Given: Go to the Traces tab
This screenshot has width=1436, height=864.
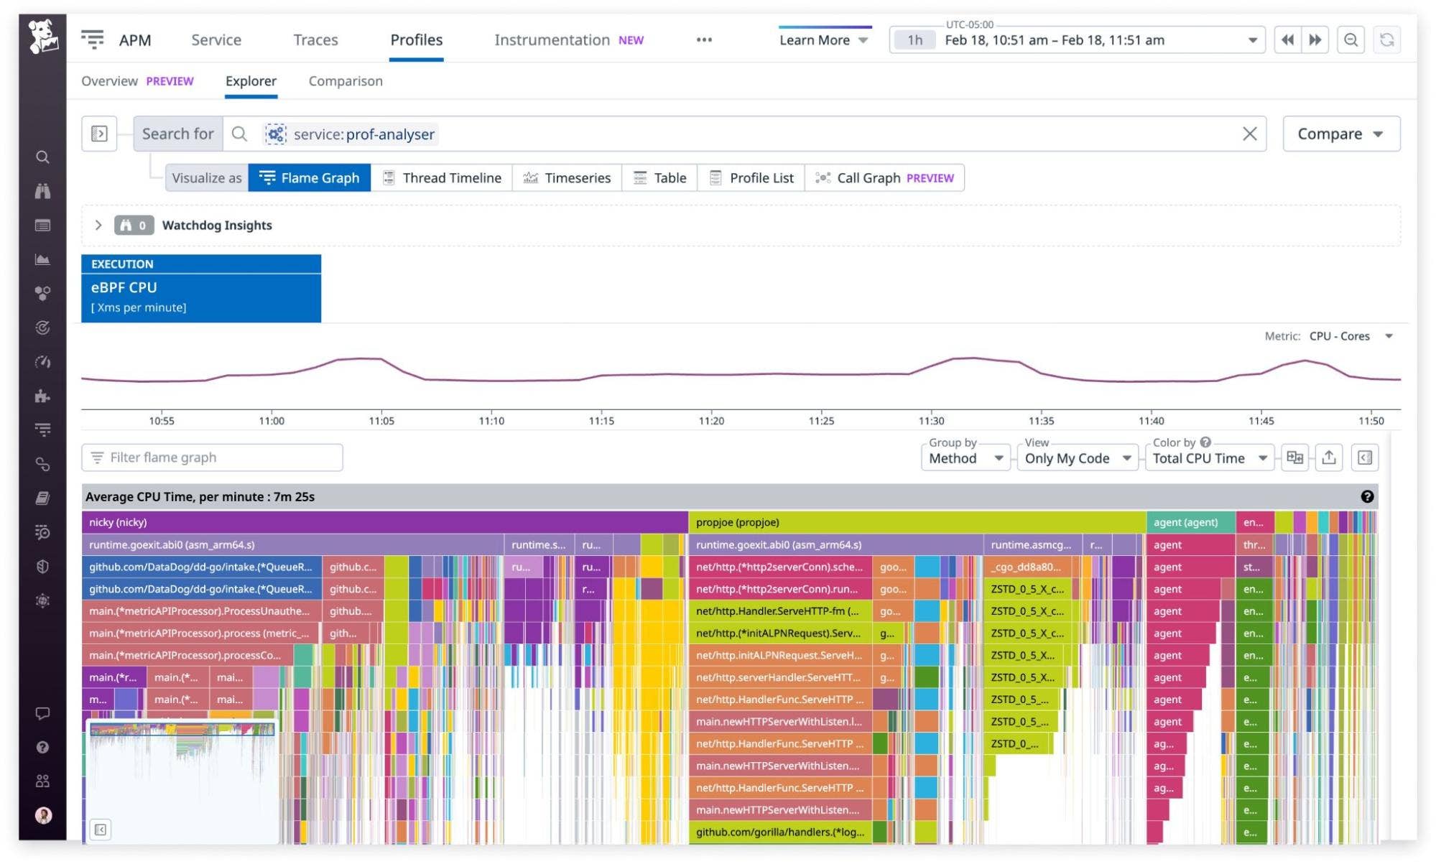Looking at the screenshot, I should pos(315,40).
